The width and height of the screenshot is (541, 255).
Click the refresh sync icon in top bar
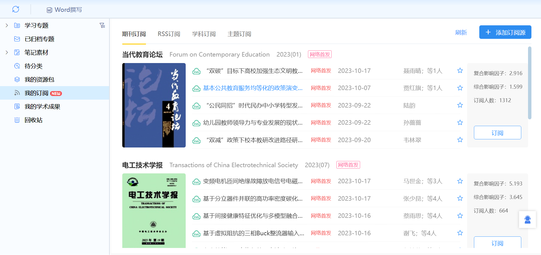point(16,9)
